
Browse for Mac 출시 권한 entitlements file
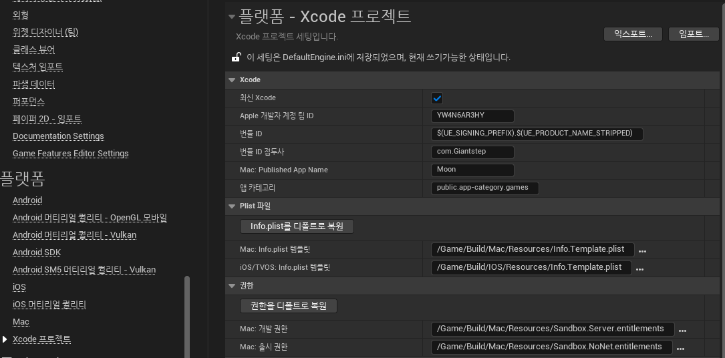click(x=680, y=349)
